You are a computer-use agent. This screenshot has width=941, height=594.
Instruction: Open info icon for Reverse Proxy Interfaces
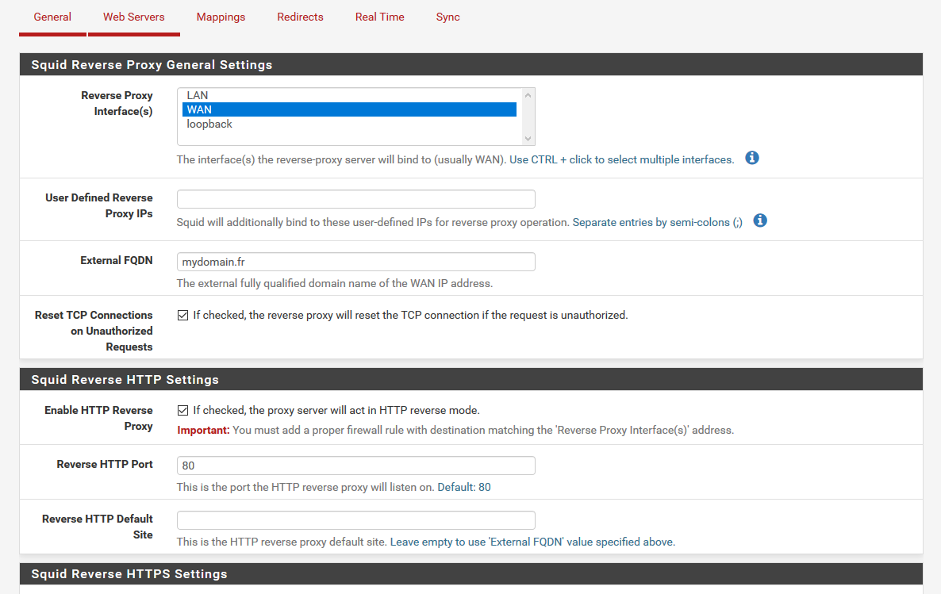pyautogui.click(x=752, y=159)
